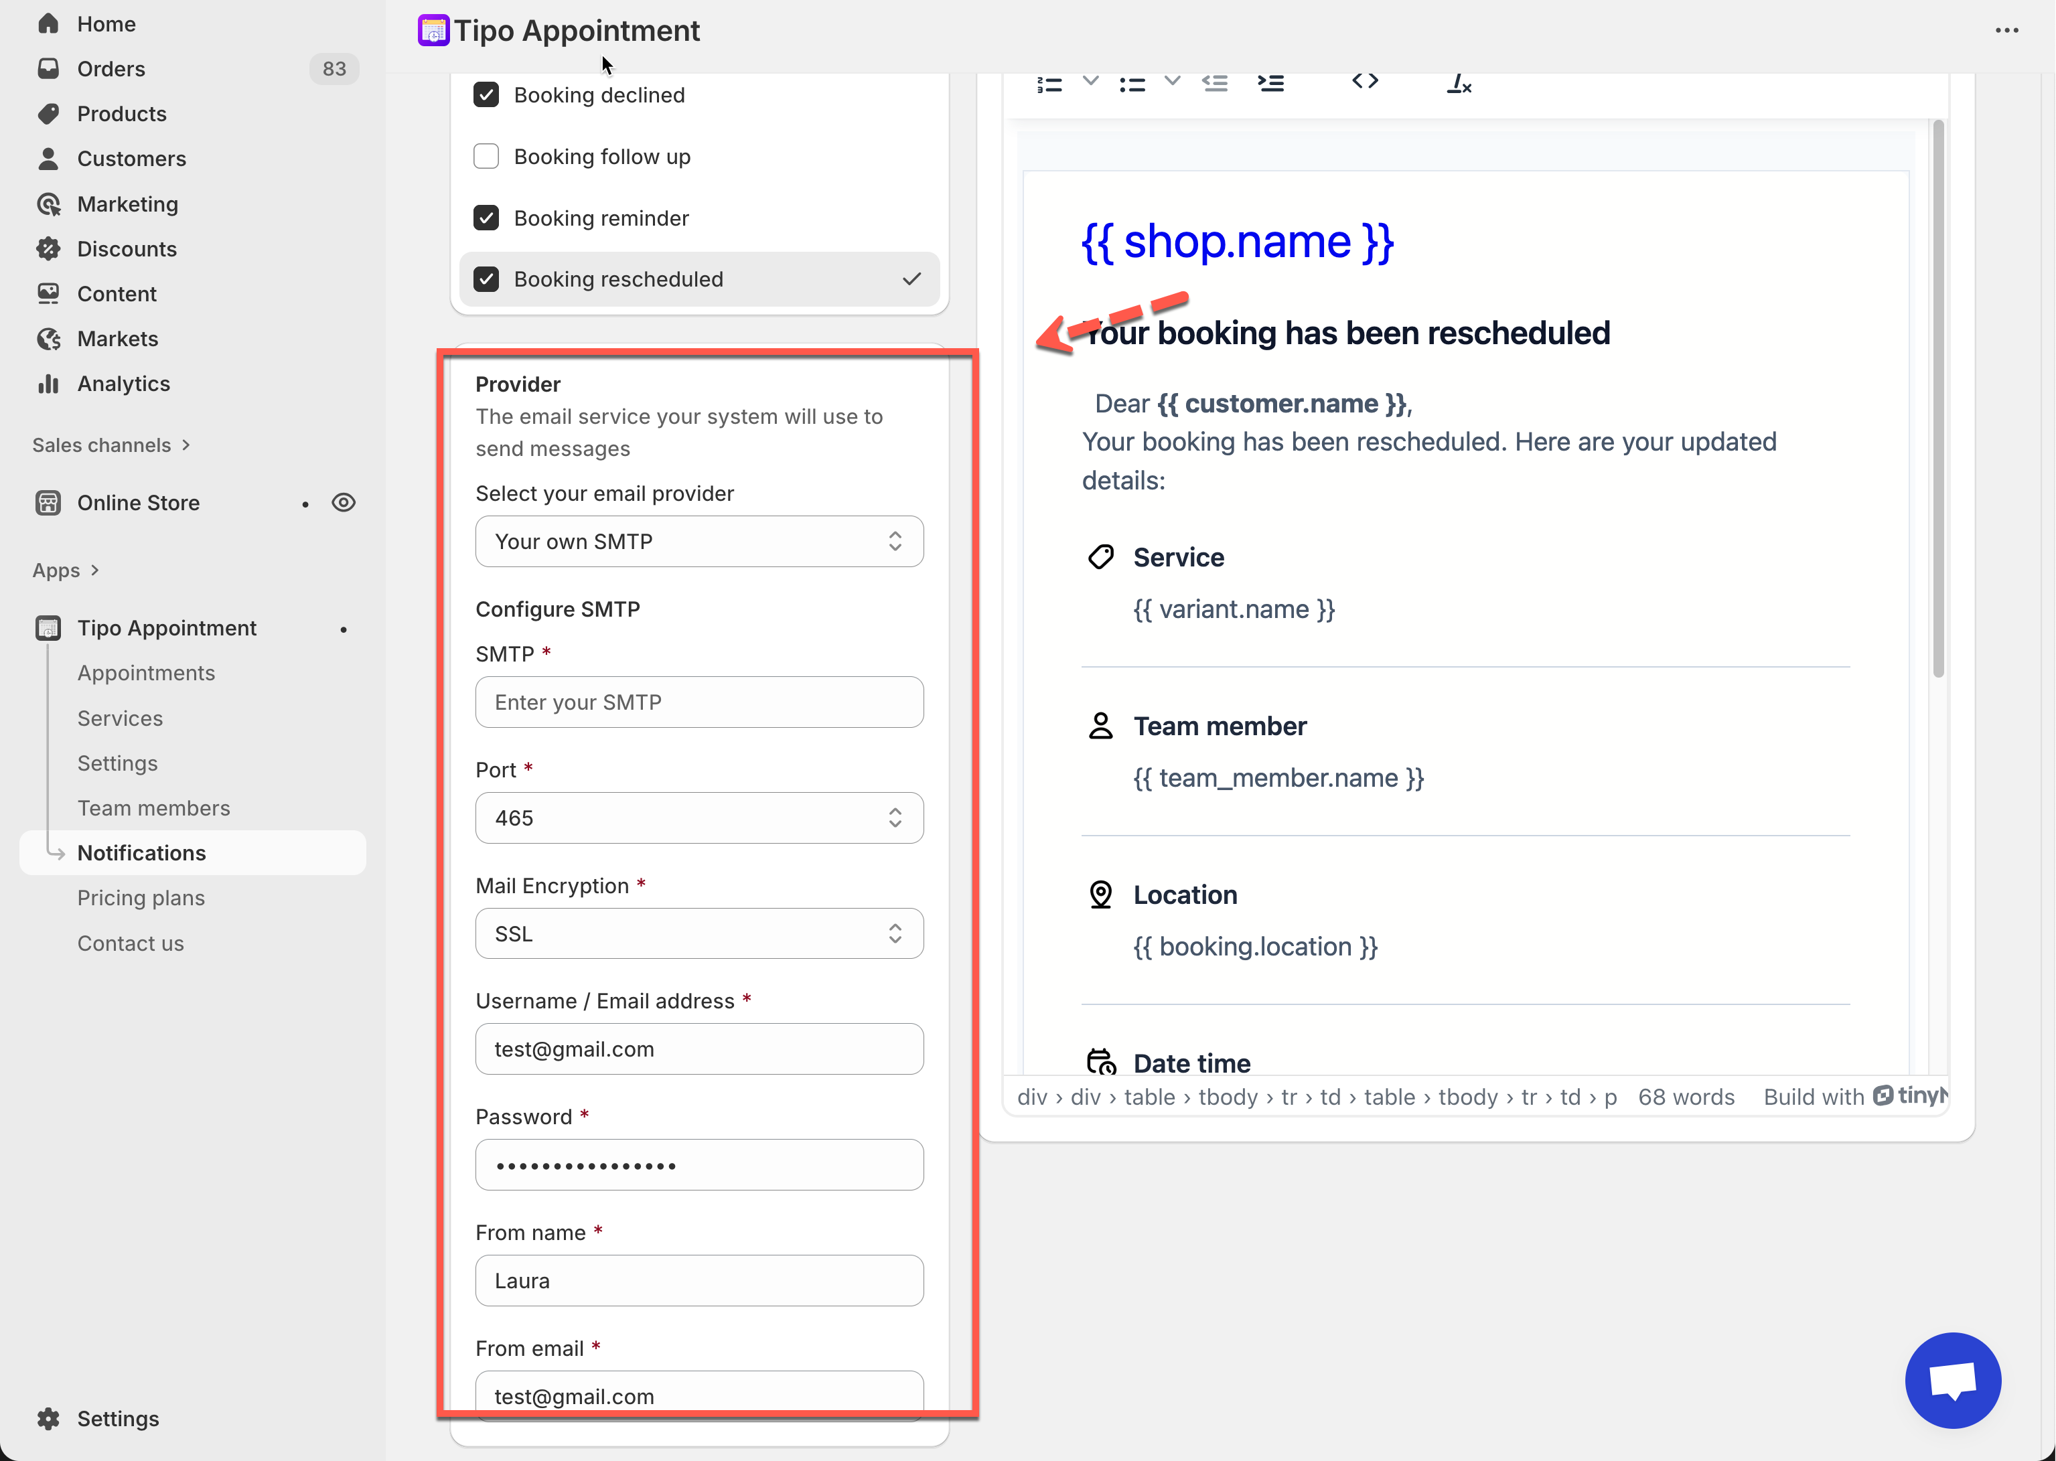
Task: Click the clear formatting icon
Action: [x=1459, y=84]
